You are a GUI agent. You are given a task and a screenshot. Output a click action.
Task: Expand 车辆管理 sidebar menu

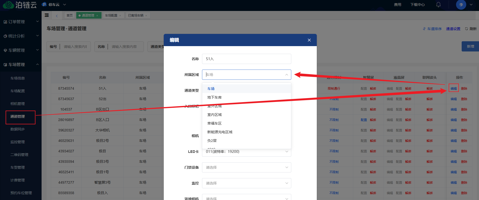click(x=21, y=50)
